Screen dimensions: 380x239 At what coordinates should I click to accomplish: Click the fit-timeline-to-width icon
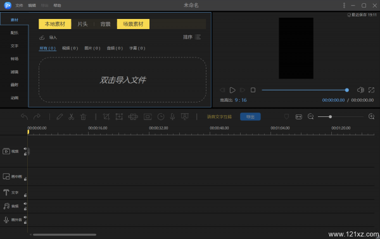tap(299, 116)
